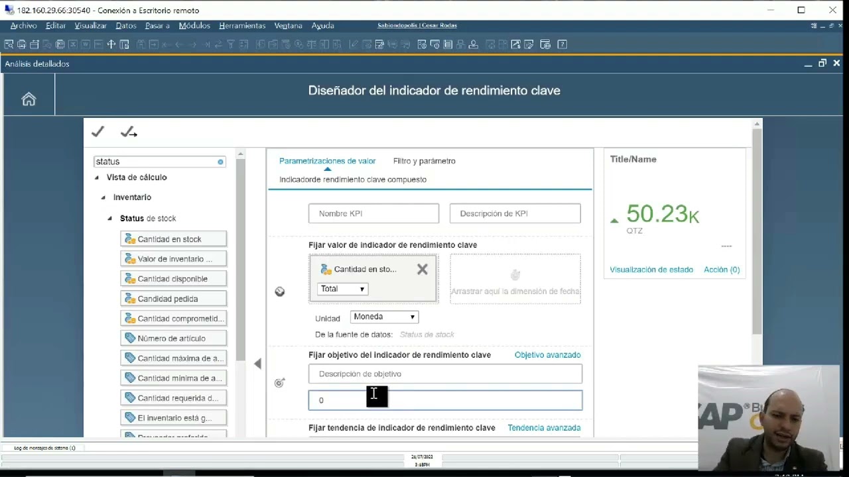Click the Visualización de estado link

pos(651,270)
